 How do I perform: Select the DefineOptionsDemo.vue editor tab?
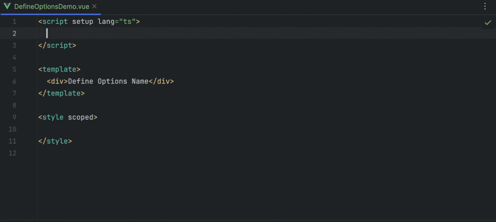pos(52,7)
